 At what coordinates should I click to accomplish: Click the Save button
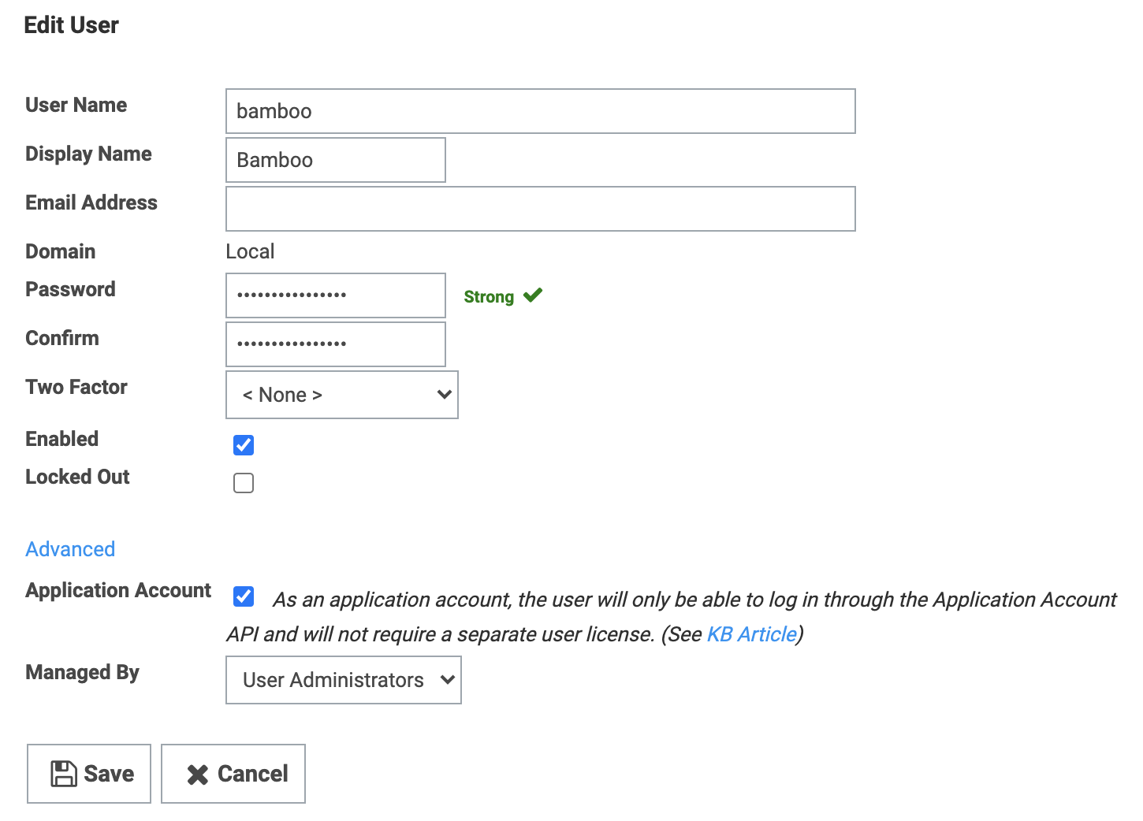coord(89,774)
